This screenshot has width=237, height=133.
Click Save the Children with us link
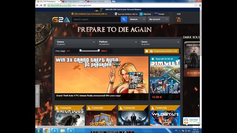click(127, 14)
